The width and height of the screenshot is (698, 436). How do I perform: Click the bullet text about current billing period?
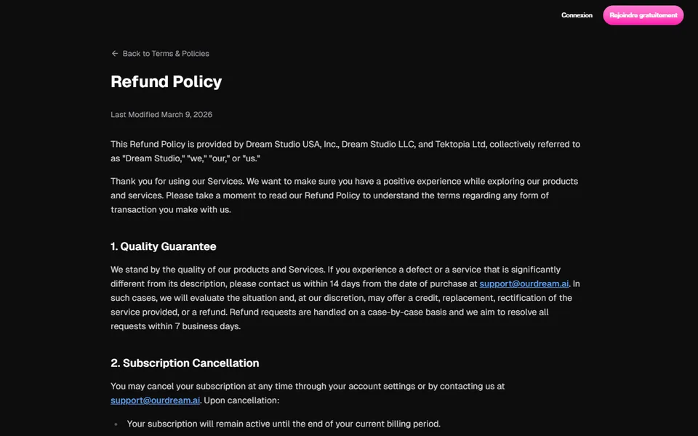click(x=284, y=424)
